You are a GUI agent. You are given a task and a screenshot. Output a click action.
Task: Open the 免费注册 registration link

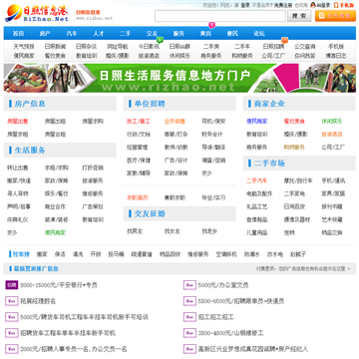[x=283, y=5]
